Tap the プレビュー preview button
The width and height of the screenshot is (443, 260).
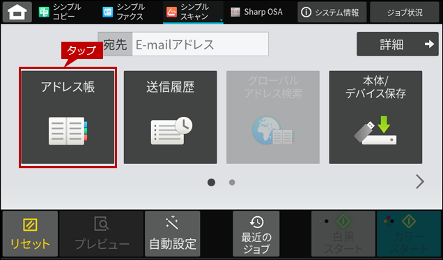[x=102, y=234]
